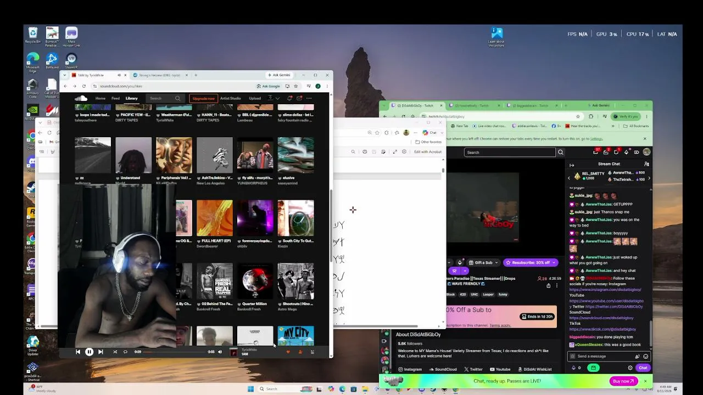Skip to next track in SoundCloud player
Viewport: 703px width, 395px height.
[101, 352]
